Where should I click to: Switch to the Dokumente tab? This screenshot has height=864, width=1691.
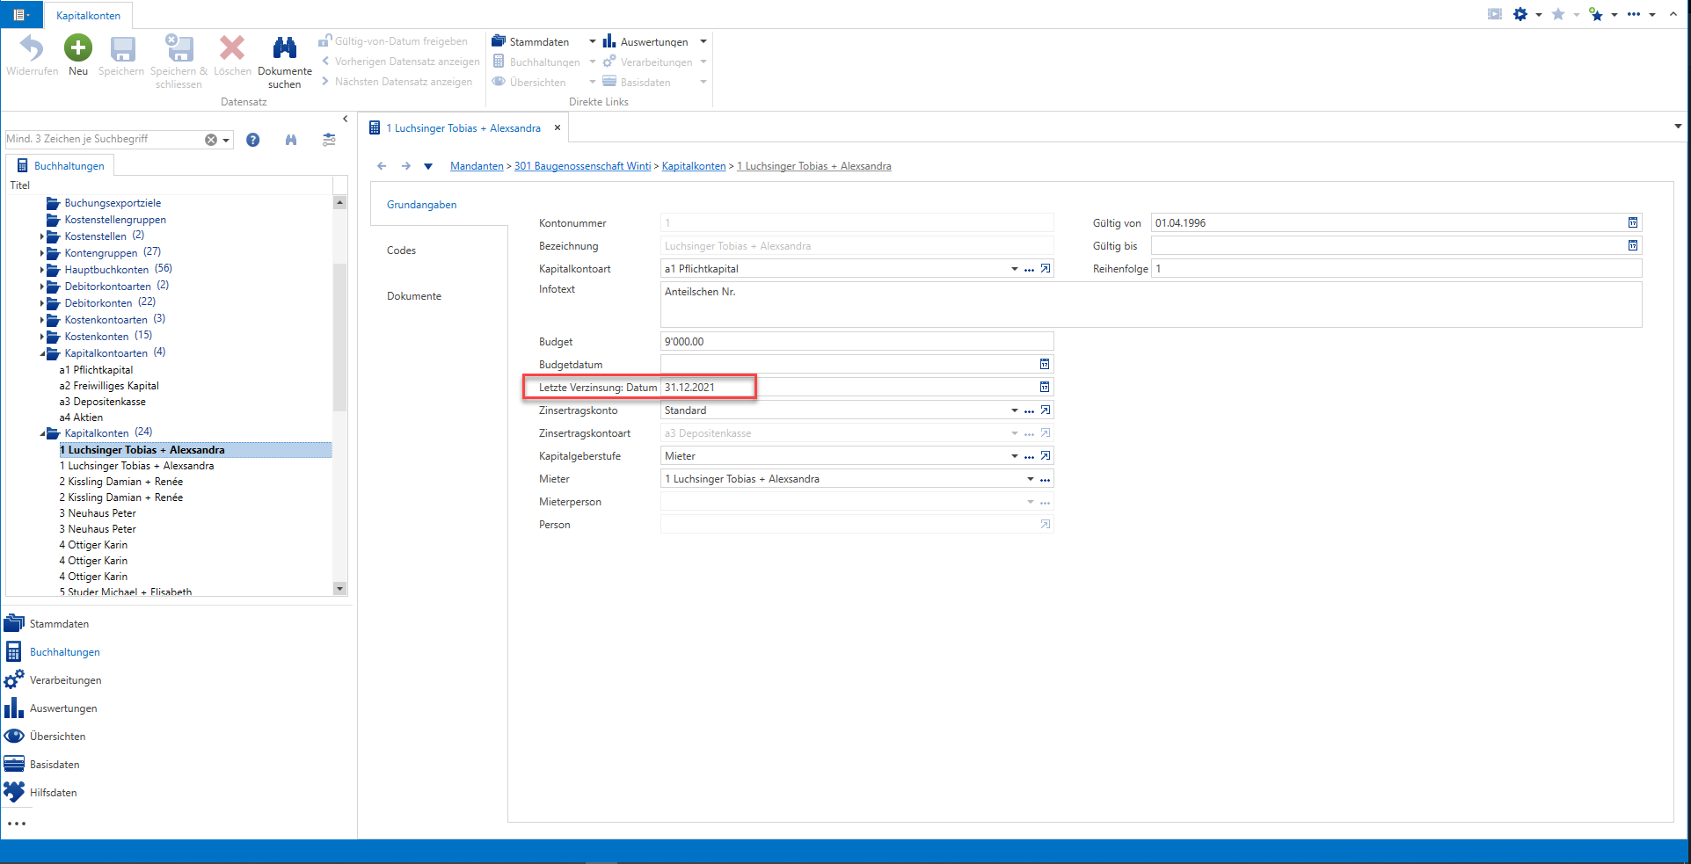[414, 296]
